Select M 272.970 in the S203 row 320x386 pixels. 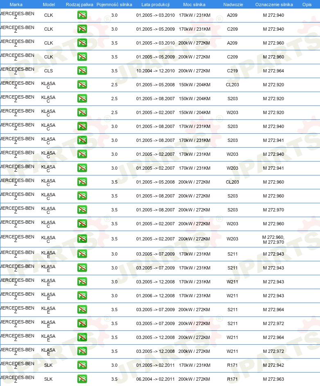(x=273, y=210)
